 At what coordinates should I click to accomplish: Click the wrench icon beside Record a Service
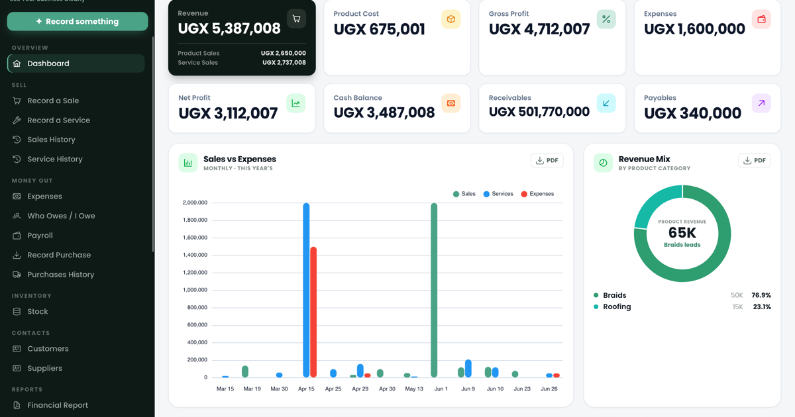point(17,120)
